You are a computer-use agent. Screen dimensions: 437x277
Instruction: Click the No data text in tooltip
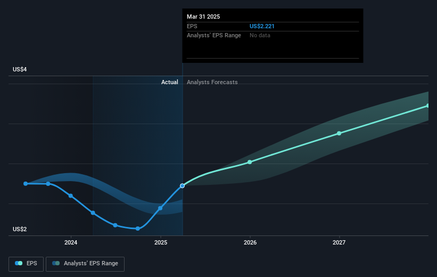pos(260,36)
